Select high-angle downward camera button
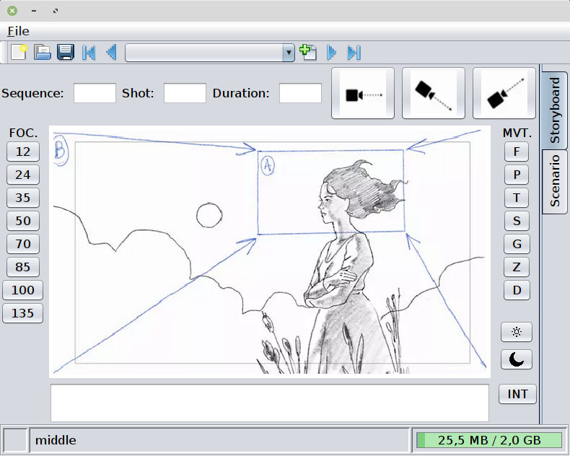 click(434, 93)
